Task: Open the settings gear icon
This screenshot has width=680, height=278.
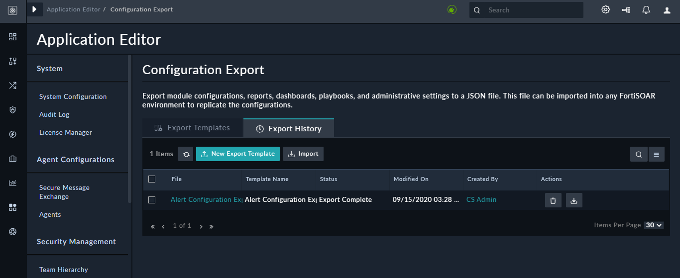Action: click(606, 9)
